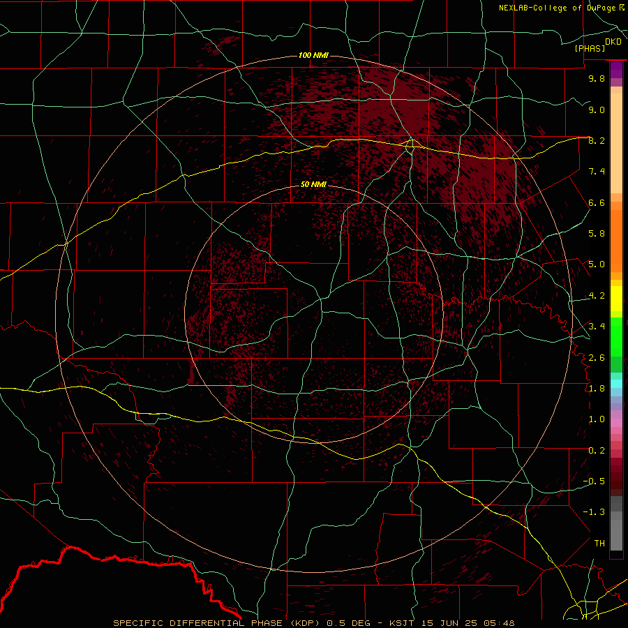Click the 7.4 scale value

[597, 172]
